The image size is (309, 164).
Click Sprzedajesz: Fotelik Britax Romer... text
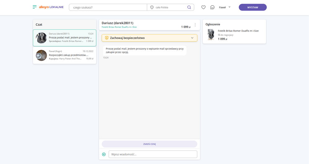pos(66,41)
